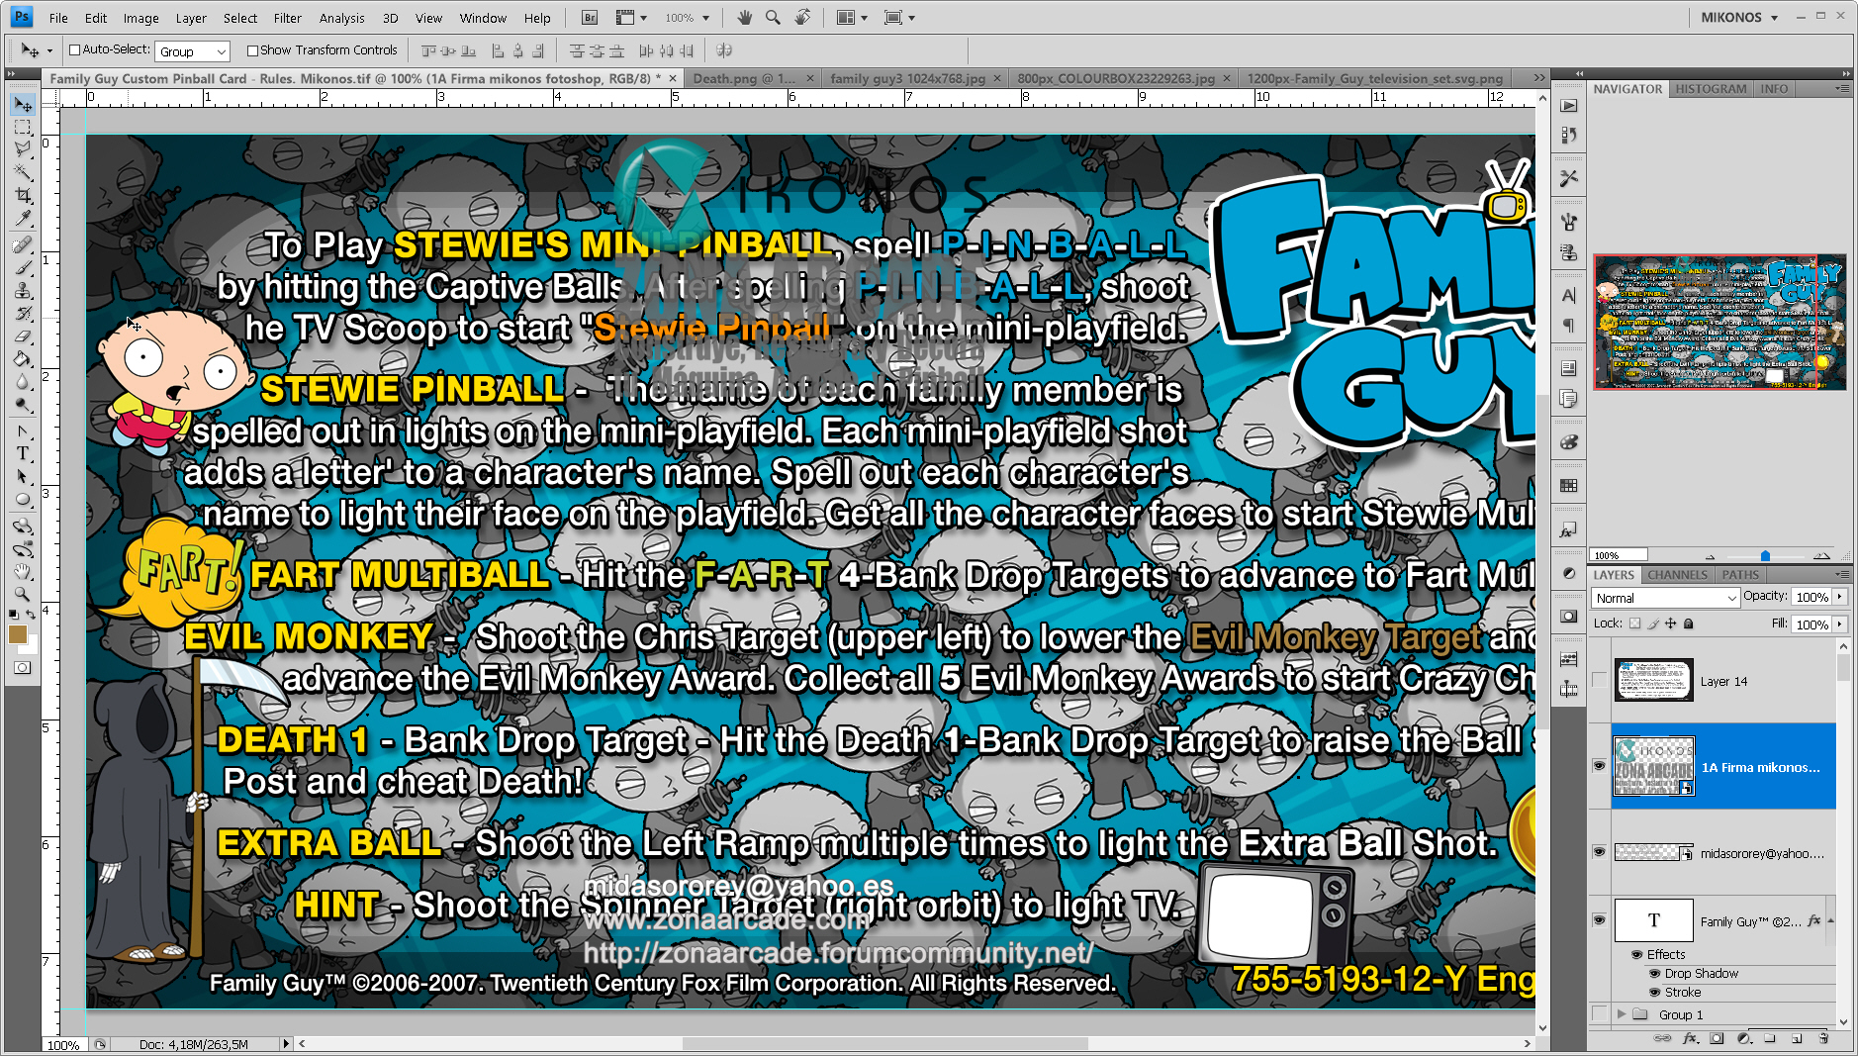Select the Burn tool

tap(23, 404)
